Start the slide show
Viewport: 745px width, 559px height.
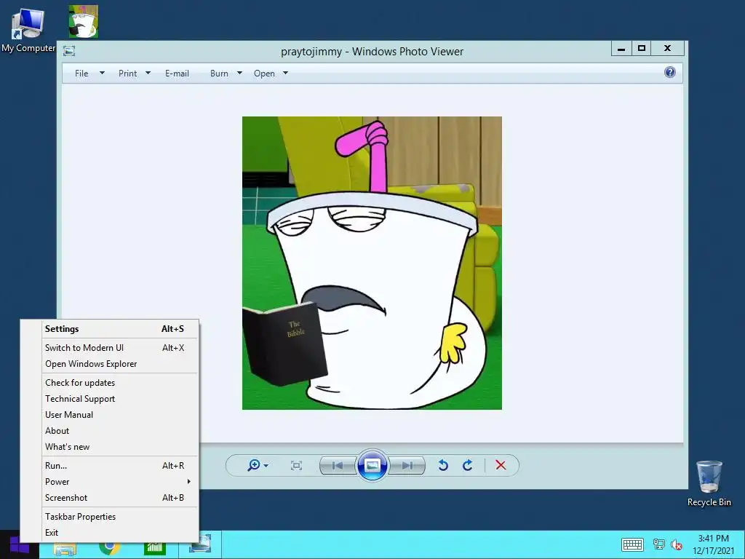point(372,465)
